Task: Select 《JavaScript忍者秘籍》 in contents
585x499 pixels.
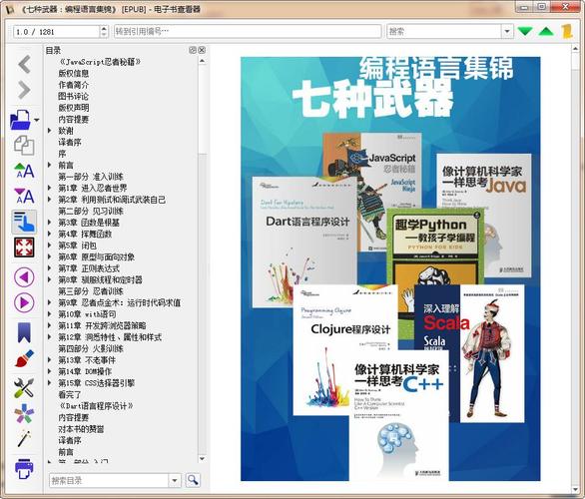Action: tap(100, 62)
